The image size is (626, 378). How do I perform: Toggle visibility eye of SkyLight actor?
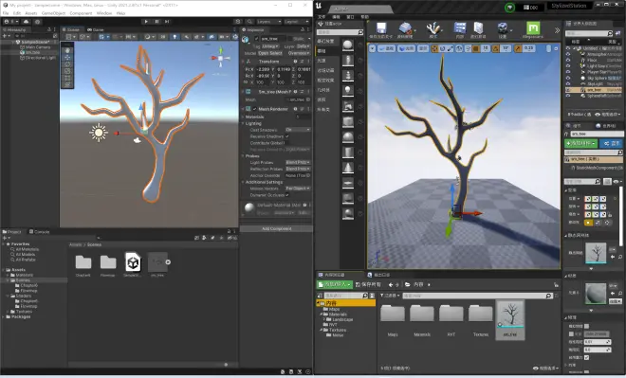[x=568, y=83]
